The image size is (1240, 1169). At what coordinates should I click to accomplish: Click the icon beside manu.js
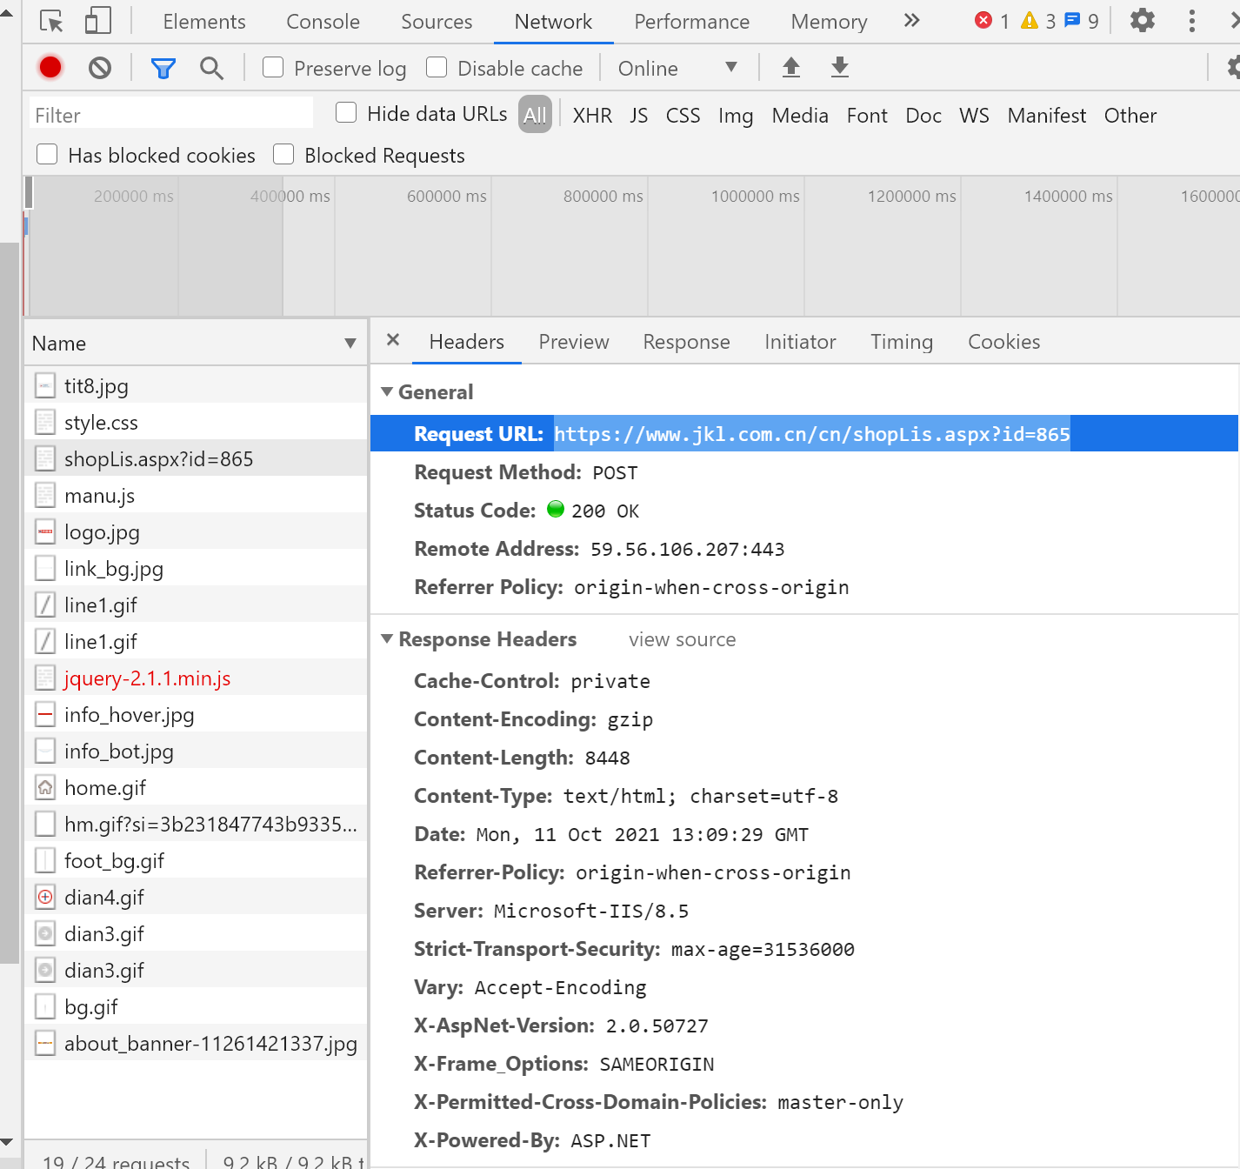(45, 495)
